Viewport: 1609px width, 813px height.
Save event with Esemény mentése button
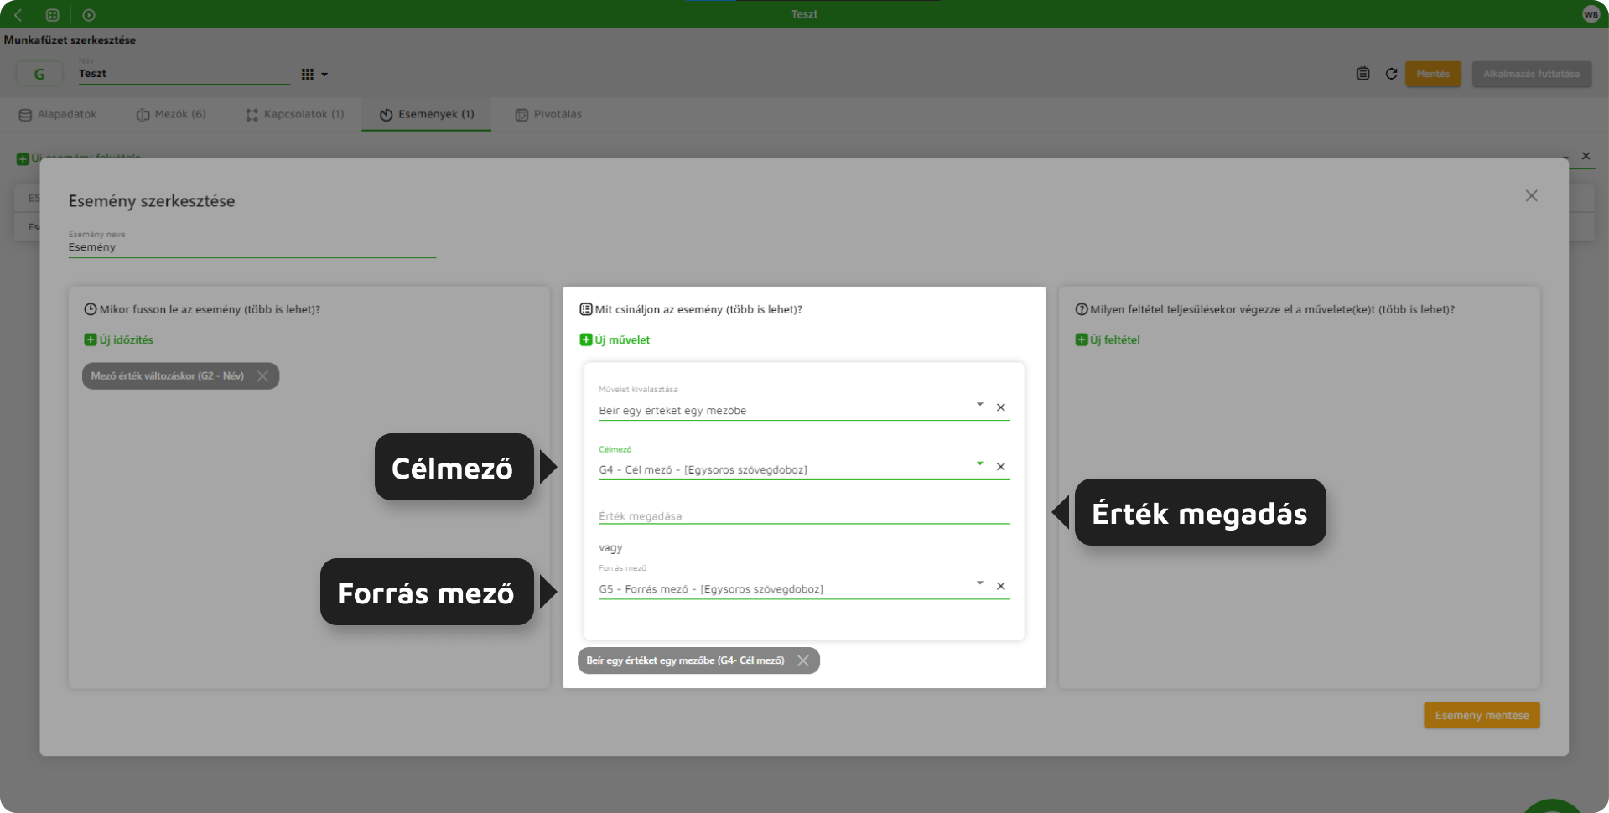point(1482,715)
